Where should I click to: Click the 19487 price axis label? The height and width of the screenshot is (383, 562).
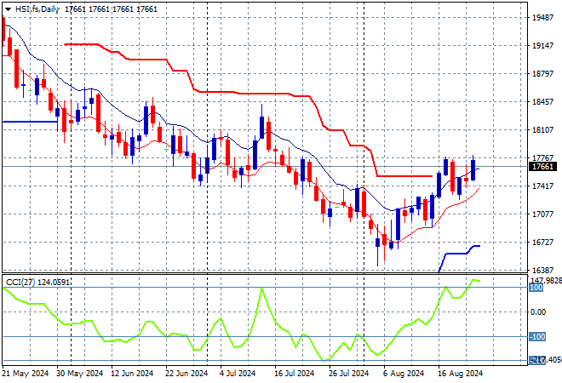tap(543, 17)
